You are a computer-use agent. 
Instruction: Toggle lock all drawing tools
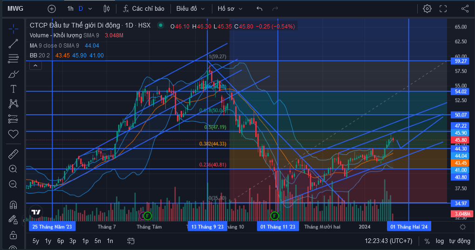[13, 235]
